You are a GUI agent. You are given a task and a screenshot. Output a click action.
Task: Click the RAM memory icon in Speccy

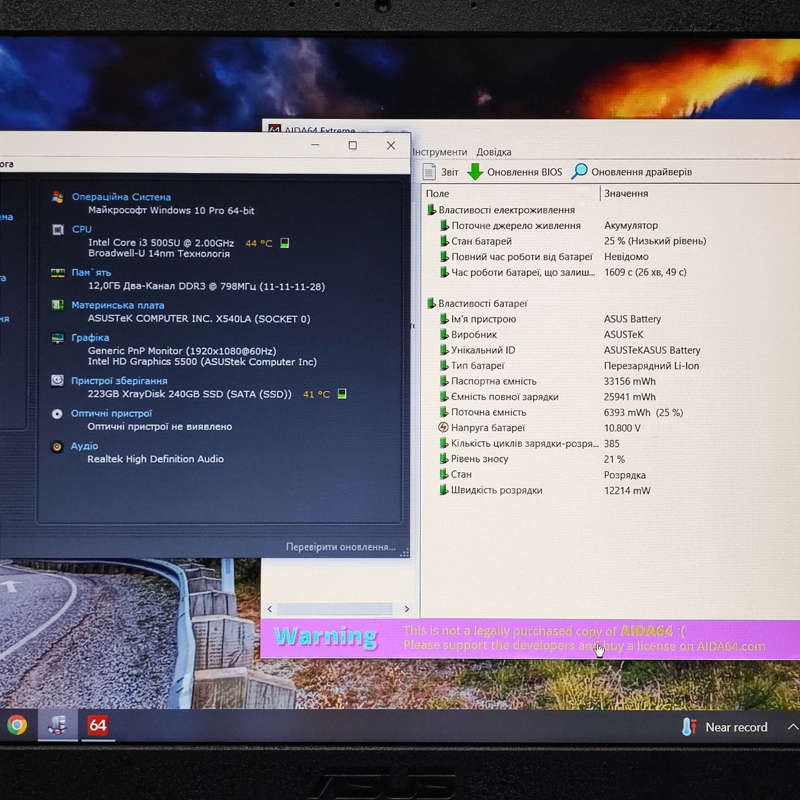pos(57,273)
